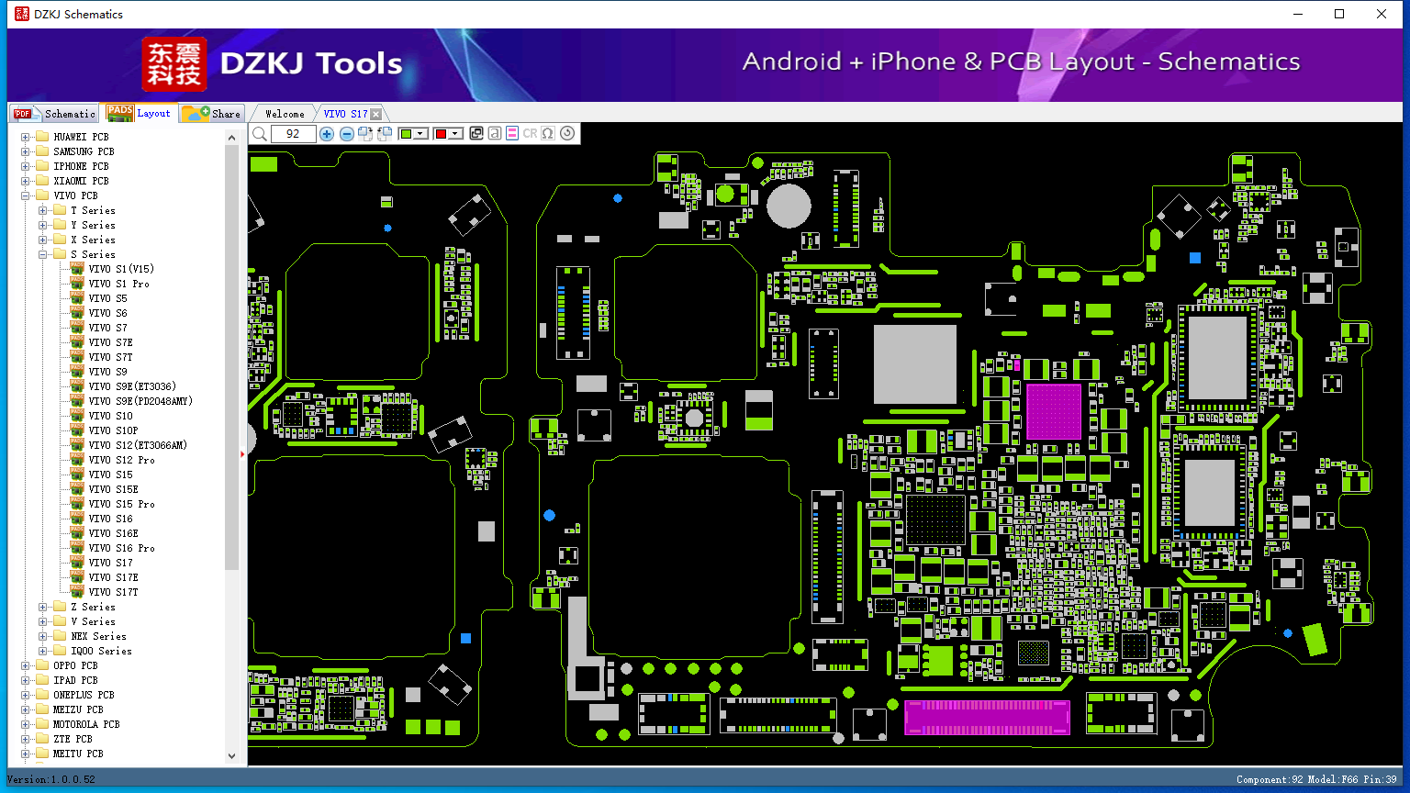The image size is (1410, 793).
Task: Click the red arrow sidebar collapse handle
Action: pos(242,453)
